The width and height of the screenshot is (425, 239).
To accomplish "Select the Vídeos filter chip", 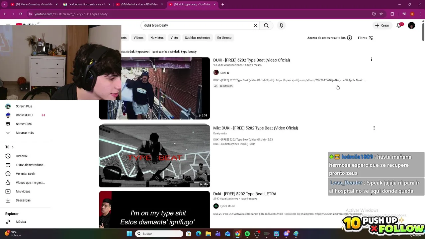I will pyautogui.click(x=138, y=38).
